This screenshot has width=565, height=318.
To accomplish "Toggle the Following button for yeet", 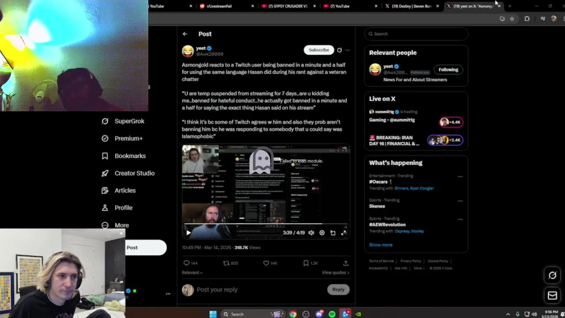I will pyautogui.click(x=448, y=69).
